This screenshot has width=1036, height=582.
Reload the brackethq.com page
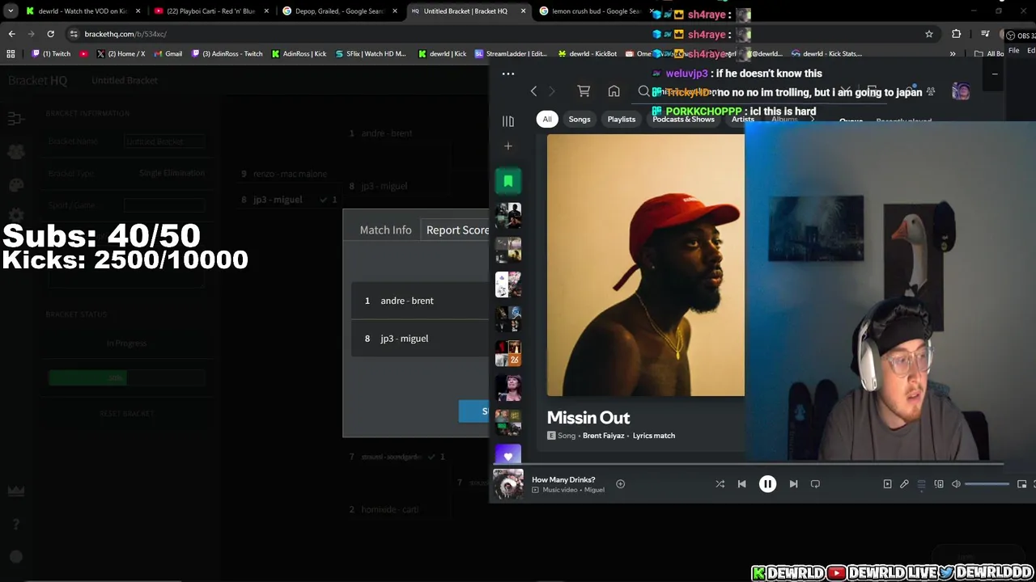50,34
